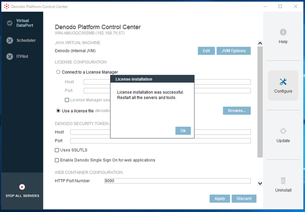Open Configure wrench and screwdriver icon
The height and width of the screenshot is (212, 305).
pos(283,82)
